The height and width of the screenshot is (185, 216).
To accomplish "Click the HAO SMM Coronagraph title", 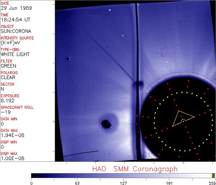I will click(x=135, y=169).
